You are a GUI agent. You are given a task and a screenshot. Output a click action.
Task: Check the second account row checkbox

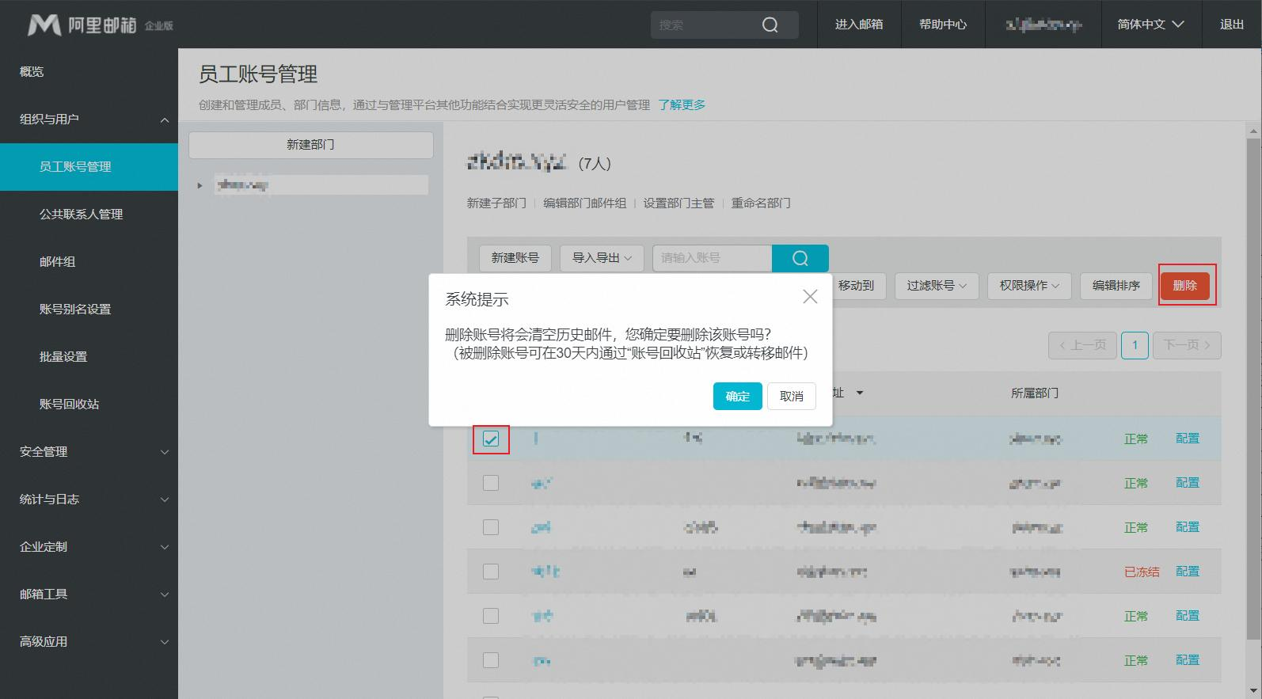[491, 483]
